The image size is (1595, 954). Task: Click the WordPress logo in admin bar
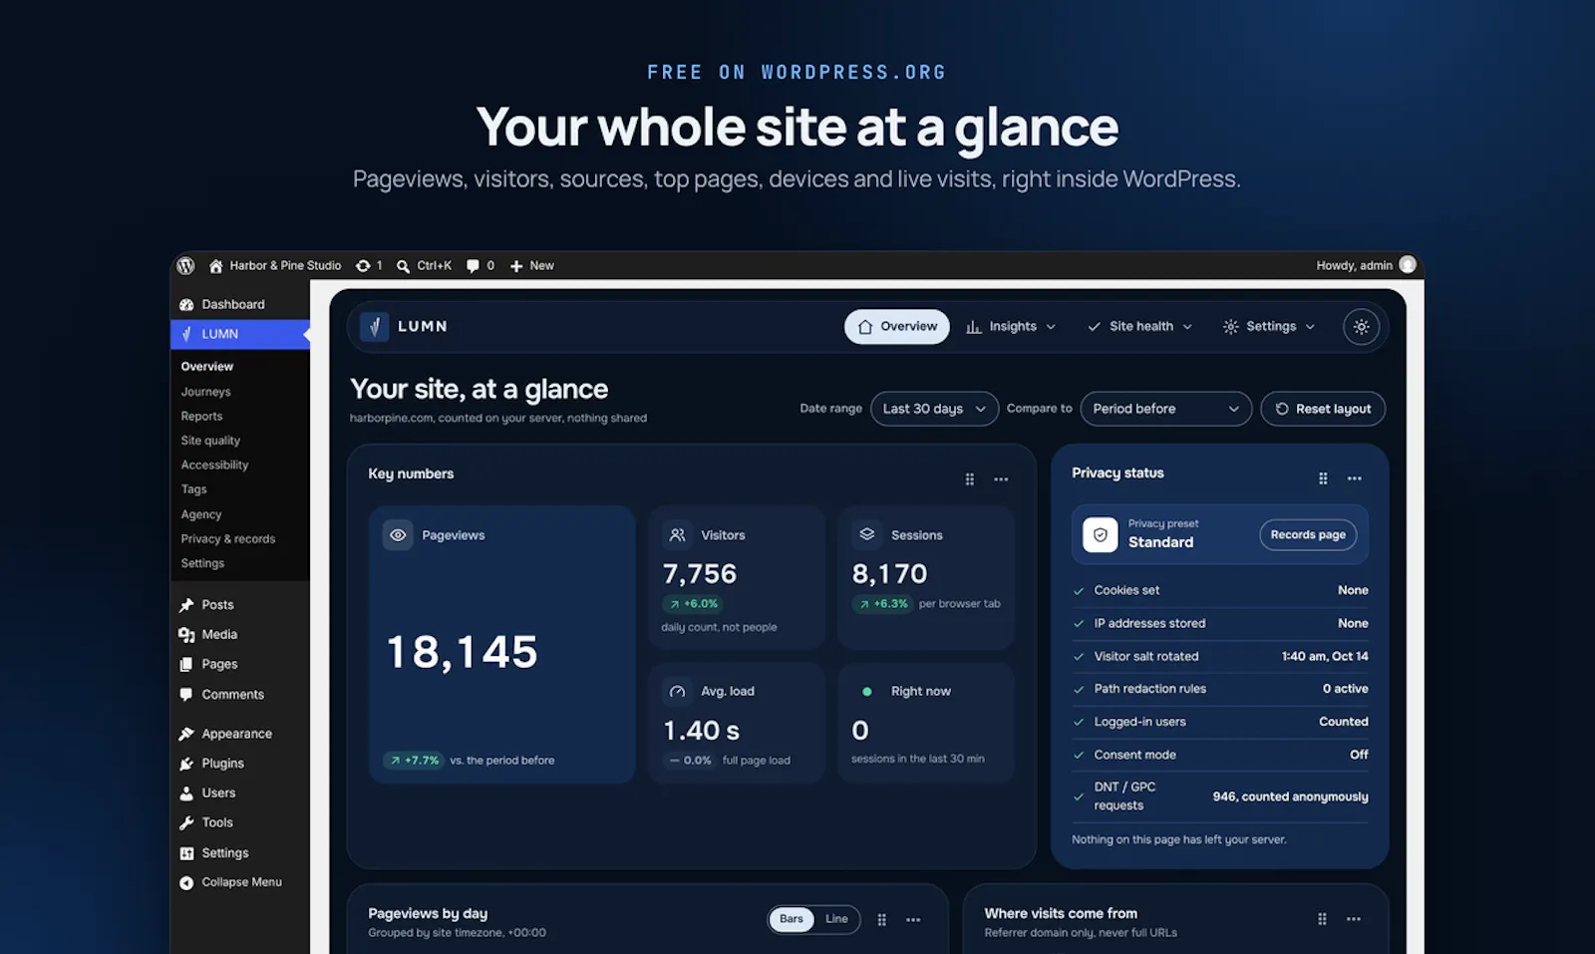pos(185,265)
